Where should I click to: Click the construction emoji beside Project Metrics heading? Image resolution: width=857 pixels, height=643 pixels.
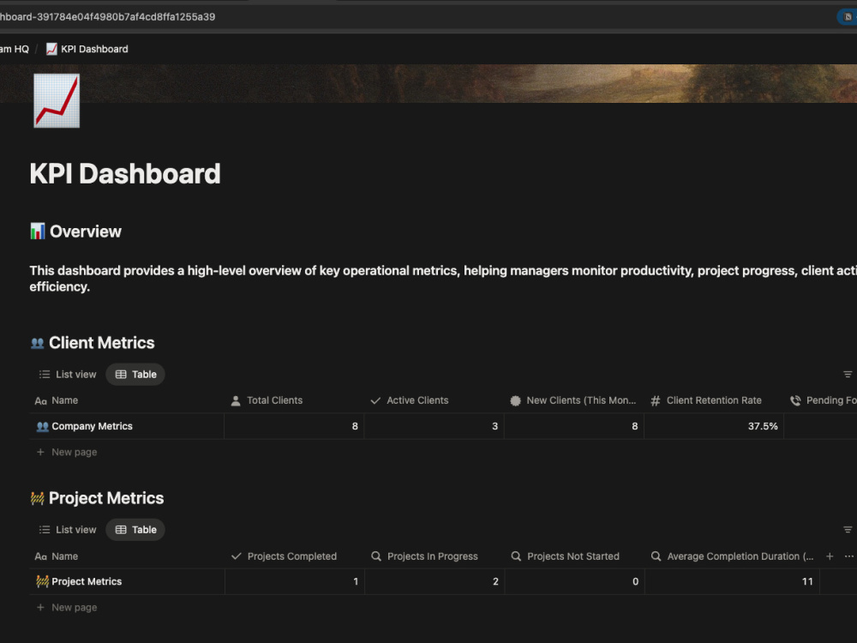coord(37,498)
